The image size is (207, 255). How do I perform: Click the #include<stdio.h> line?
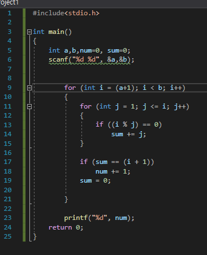tap(66, 13)
